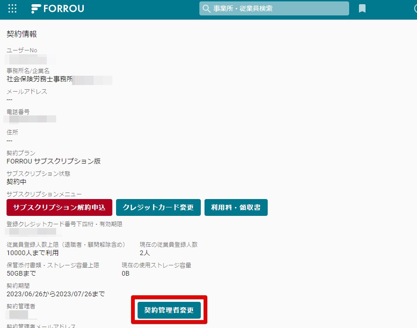
Task: Click the 事務所名/企業名 label
Action: 28,71
